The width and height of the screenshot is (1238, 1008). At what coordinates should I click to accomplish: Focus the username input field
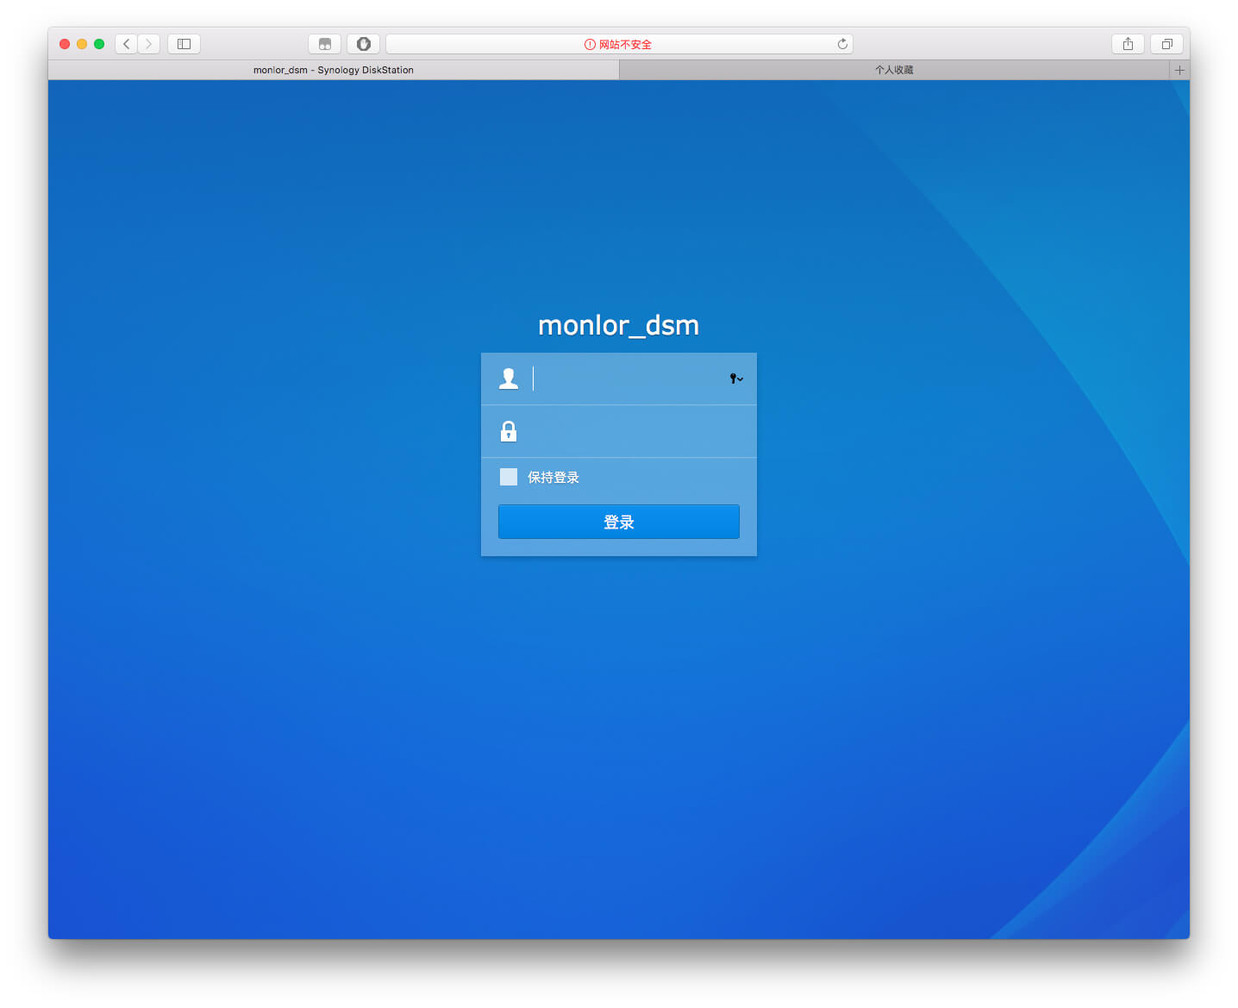pyautogui.click(x=628, y=379)
